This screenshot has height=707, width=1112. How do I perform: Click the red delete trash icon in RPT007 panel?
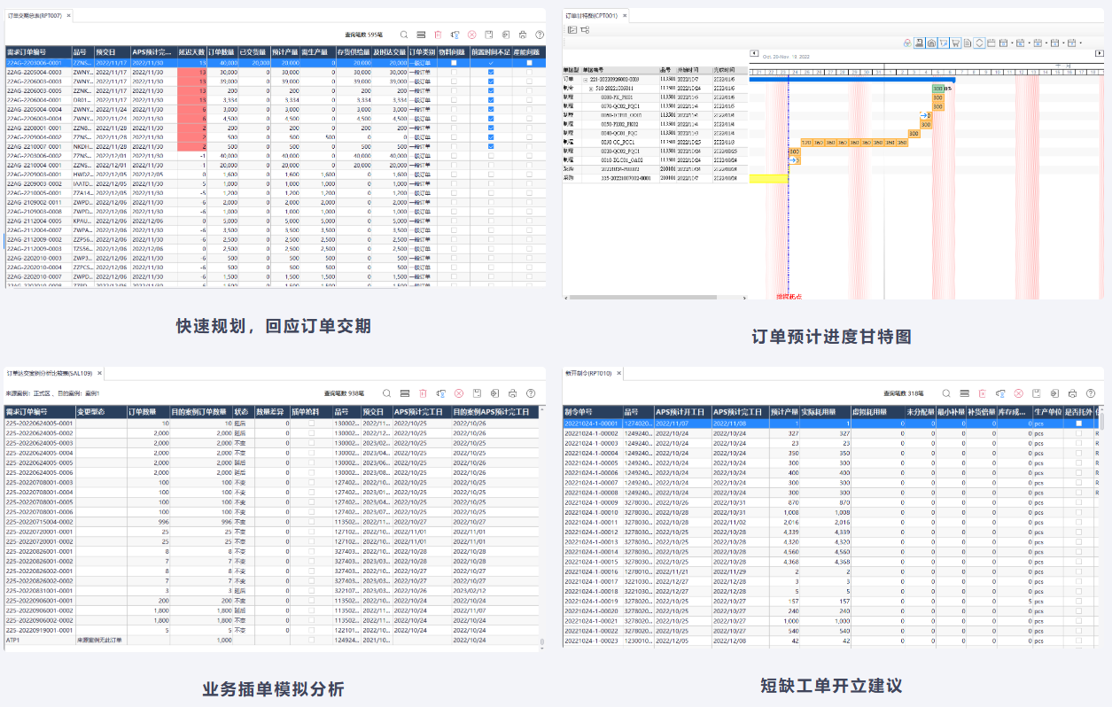pos(437,35)
